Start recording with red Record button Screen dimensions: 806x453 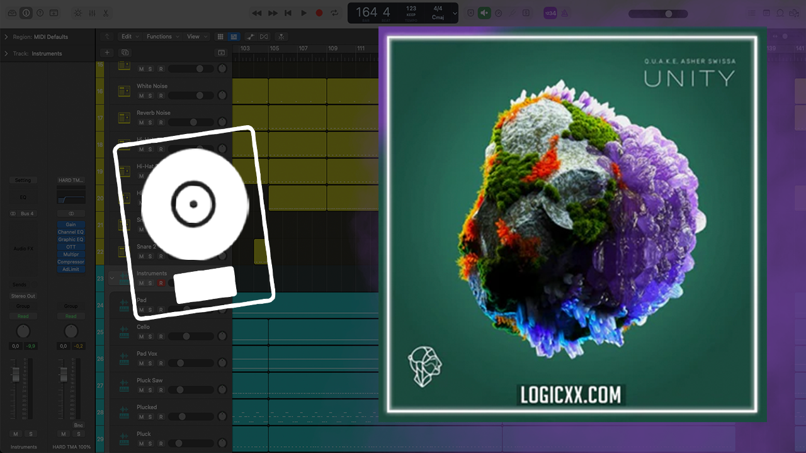coord(319,13)
